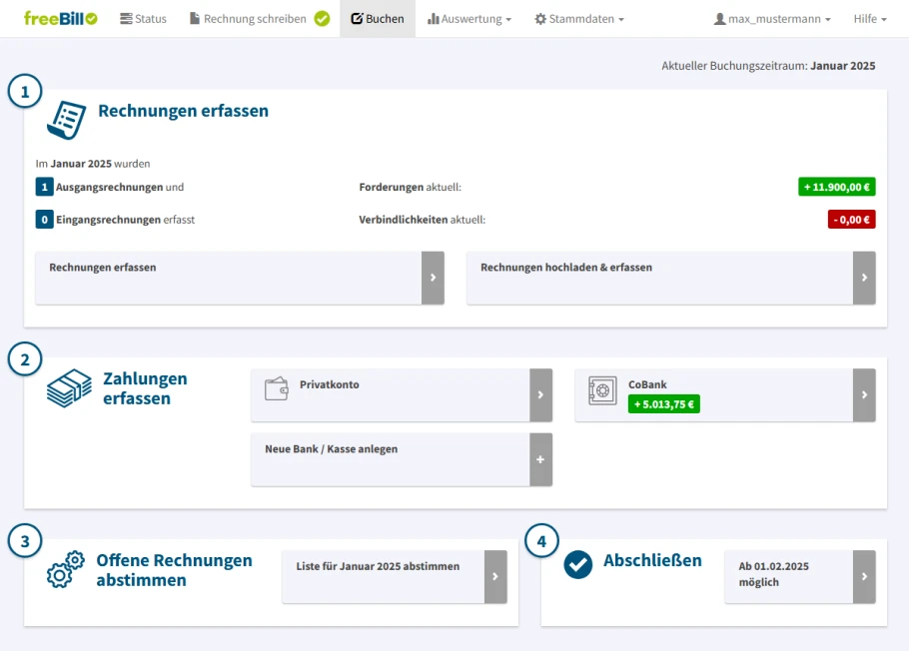Open the max_mustermann account dropdown
909x651 pixels.
(771, 17)
